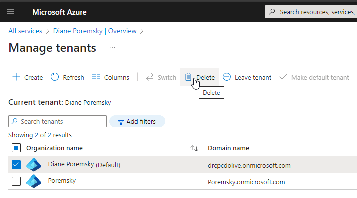Open the Azure portal hamburger menu
Viewport: 357px width, 198px height.
(10, 12)
